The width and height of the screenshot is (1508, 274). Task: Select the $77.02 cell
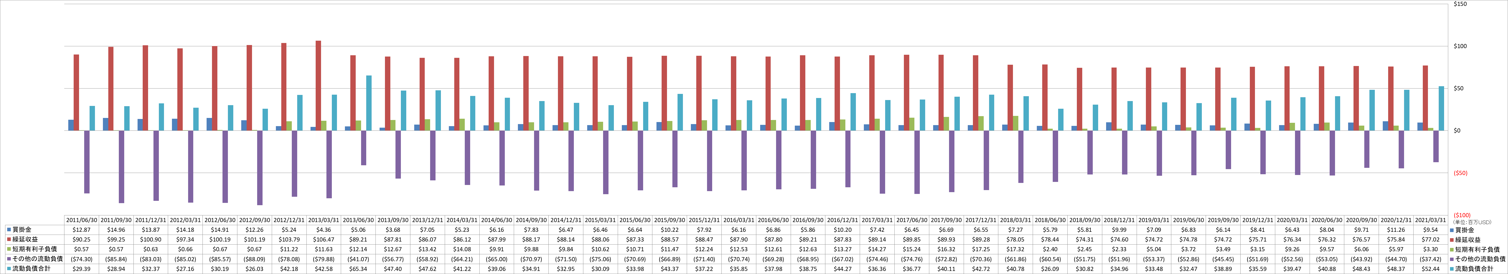coord(1431,240)
